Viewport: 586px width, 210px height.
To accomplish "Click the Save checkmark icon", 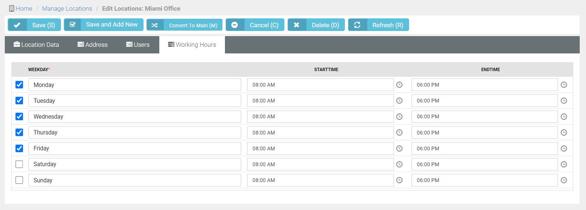I will tap(17, 25).
